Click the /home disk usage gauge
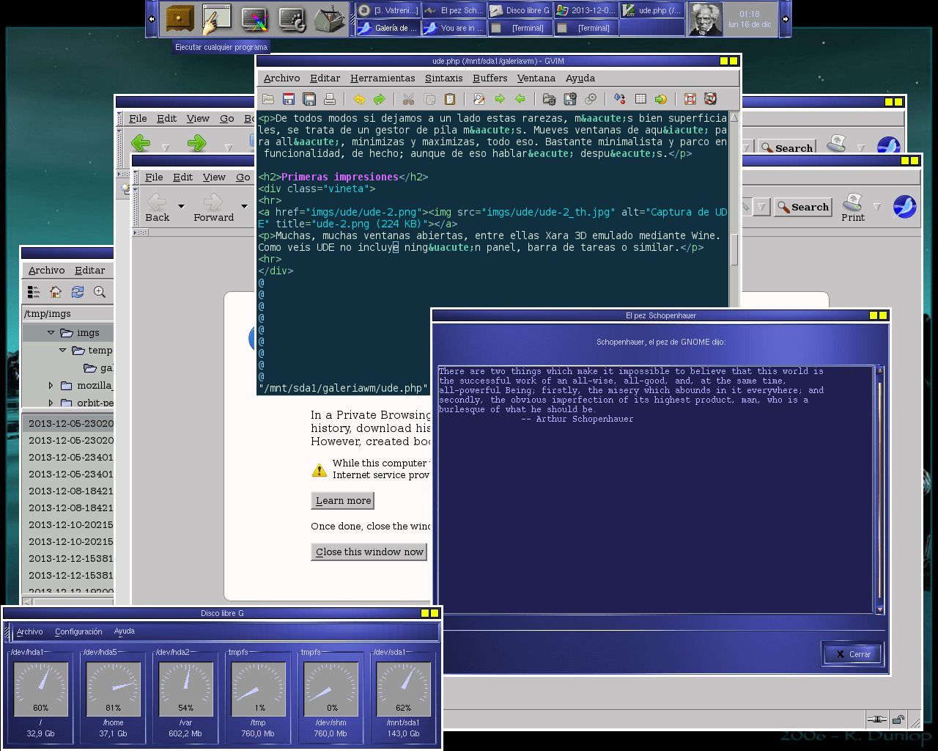 point(114,689)
